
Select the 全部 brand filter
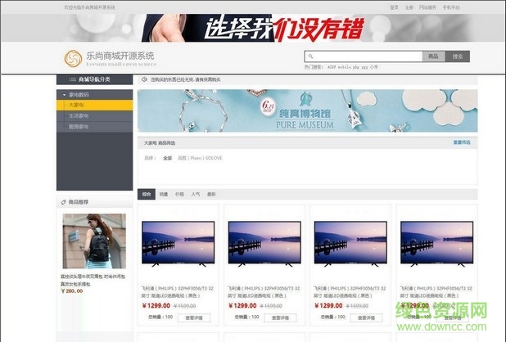point(167,157)
